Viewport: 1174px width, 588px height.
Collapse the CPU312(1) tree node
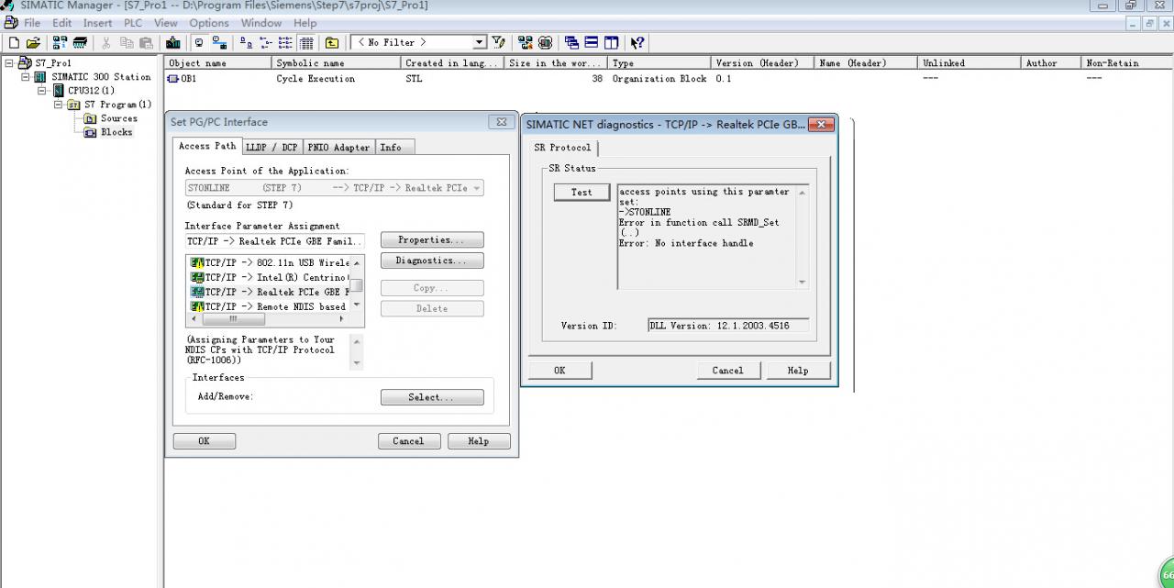(x=42, y=91)
